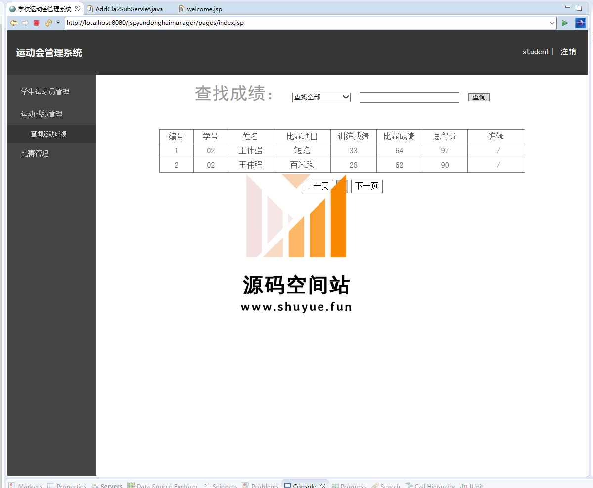Viewport: 593px width, 488px height.
Task: Close the 学校运动会管理系统 browser tab
Action: (78, 9)
